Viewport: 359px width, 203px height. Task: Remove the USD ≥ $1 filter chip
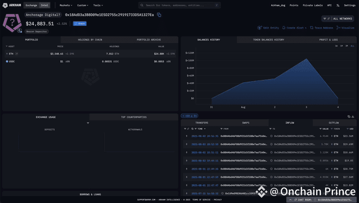click(183, 116)
